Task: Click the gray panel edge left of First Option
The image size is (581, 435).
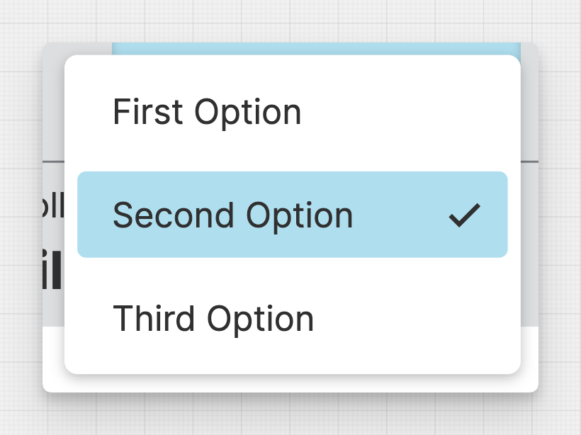Action: 53,106
